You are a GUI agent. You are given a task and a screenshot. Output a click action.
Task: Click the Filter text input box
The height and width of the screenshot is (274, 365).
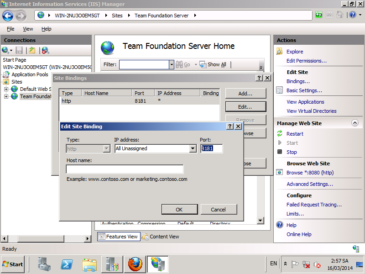[144, 64]
